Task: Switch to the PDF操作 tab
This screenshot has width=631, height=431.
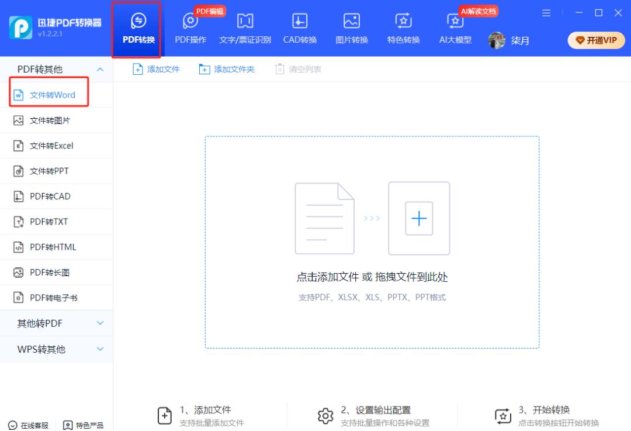Action: [x=190, y=29]
